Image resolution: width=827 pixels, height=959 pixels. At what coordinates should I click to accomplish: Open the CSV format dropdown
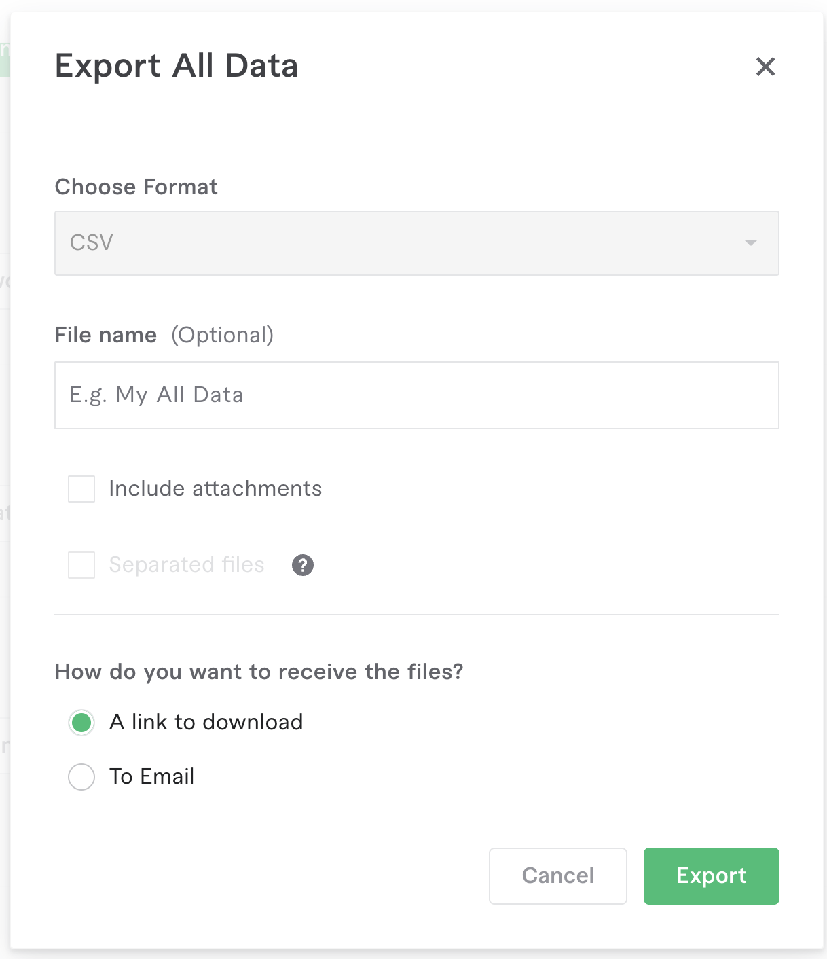tap(416, 243)
